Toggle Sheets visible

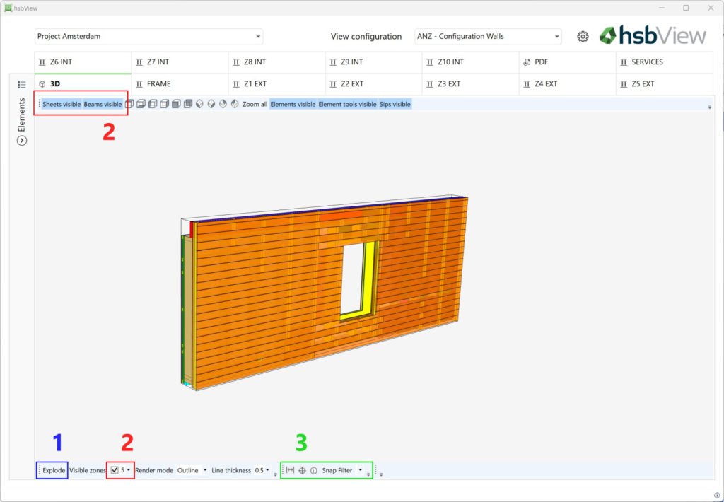click(62, 105)
